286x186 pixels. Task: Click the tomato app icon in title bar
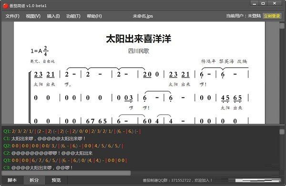tap(5, 6)
